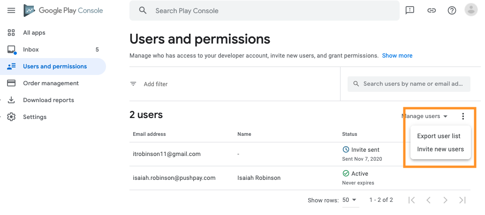Expand the Manage users dropdown
This screenshot has width=485, height=215.
[424, 116]
